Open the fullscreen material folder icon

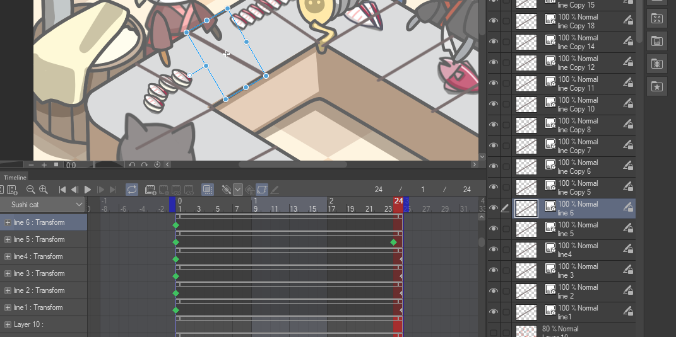656,18
